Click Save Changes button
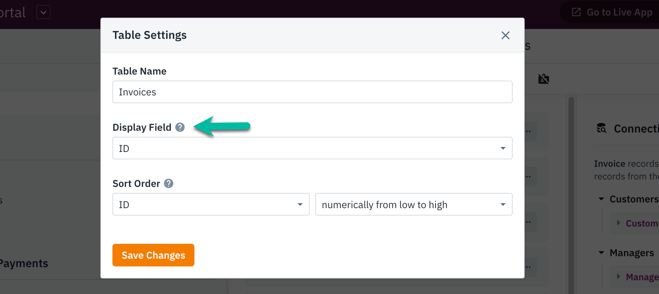The image size is (659, 294). [x=153, y=255]
